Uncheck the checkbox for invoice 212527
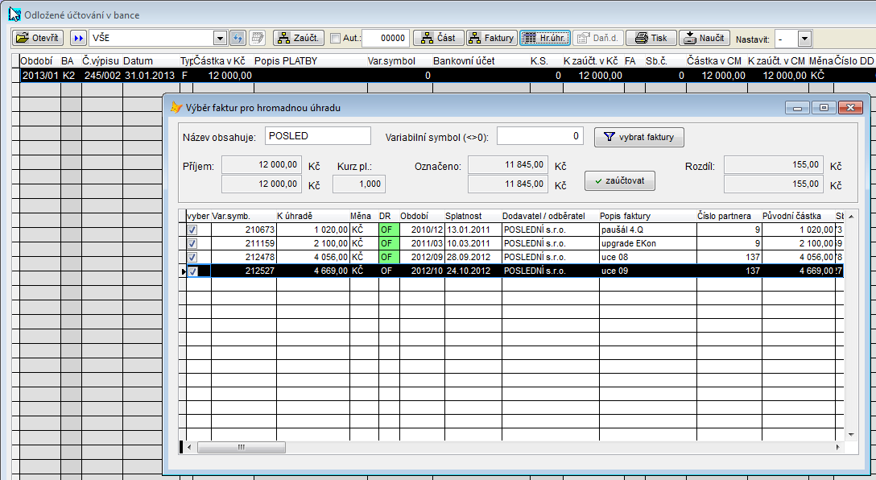Viewport: 876px width, 480px height. click(192, 271)
